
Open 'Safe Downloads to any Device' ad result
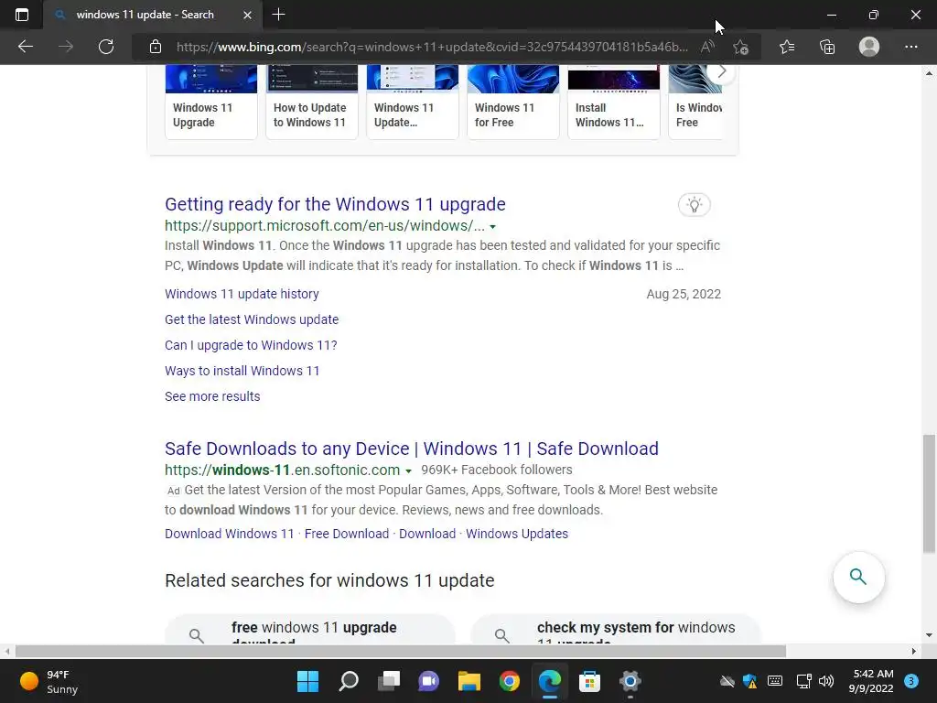tap(412, 449)
